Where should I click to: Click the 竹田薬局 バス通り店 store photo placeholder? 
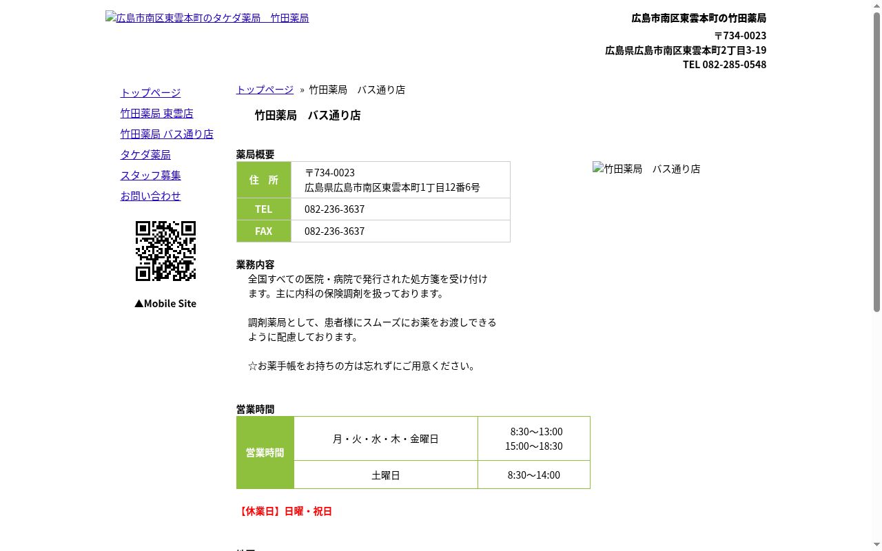646,169
